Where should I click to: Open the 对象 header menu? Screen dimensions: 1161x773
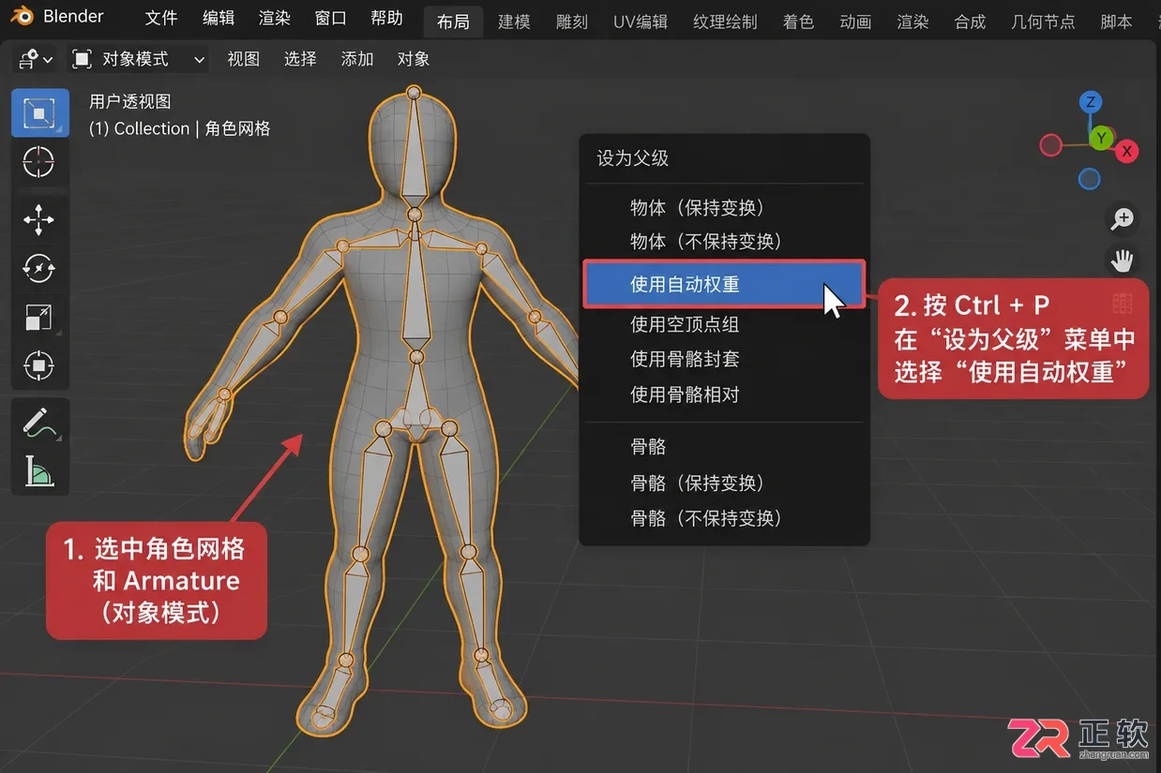click(x=414, y=59)
